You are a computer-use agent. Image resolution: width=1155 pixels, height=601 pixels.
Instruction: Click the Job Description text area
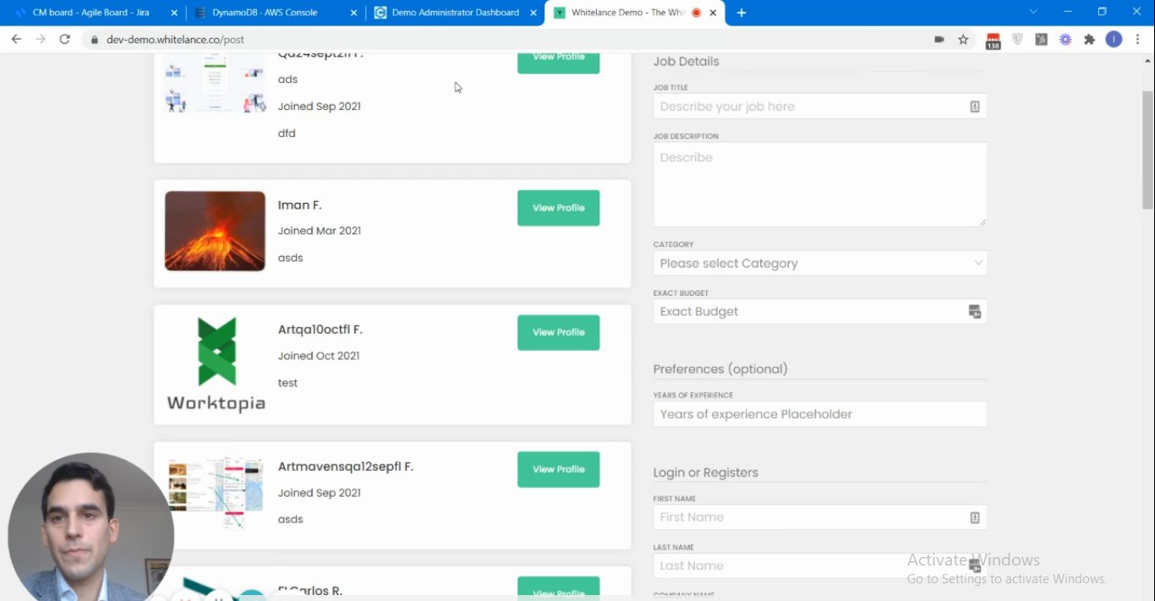pyautogui.click(x=819, y=184)
